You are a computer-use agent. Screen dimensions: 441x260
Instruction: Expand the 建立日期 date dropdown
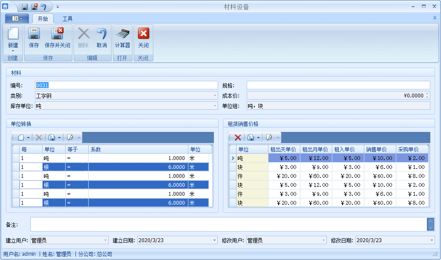215,240
